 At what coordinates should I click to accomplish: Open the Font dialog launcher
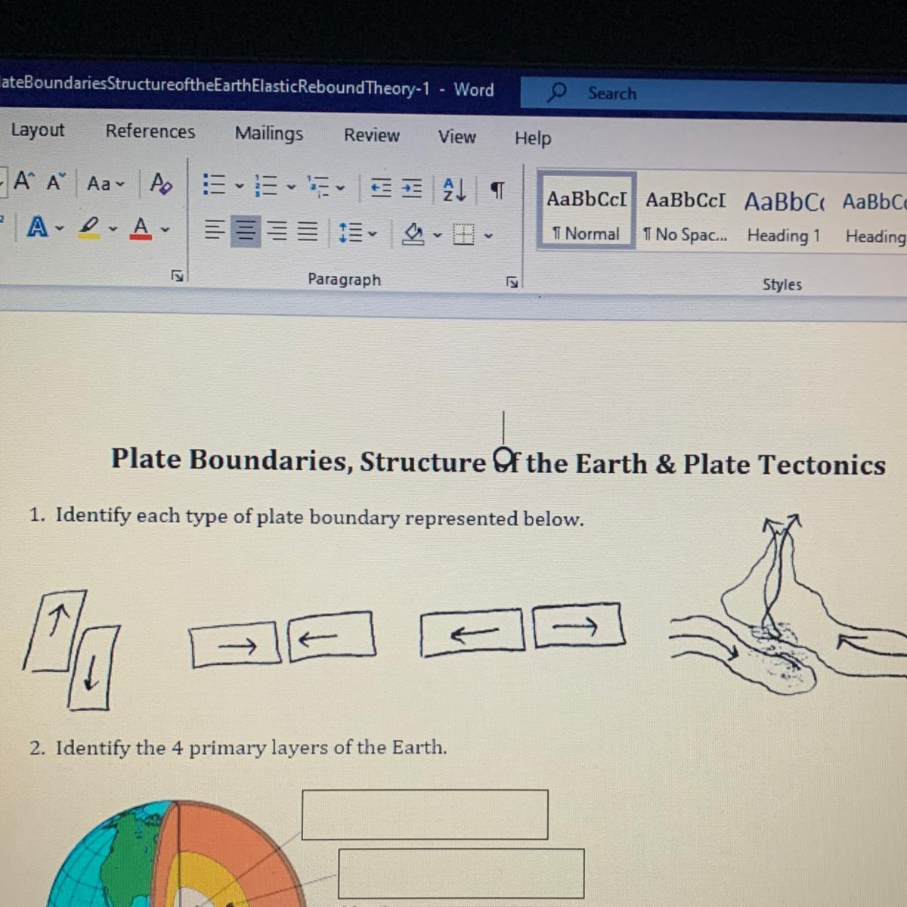(x=176, y=276)
